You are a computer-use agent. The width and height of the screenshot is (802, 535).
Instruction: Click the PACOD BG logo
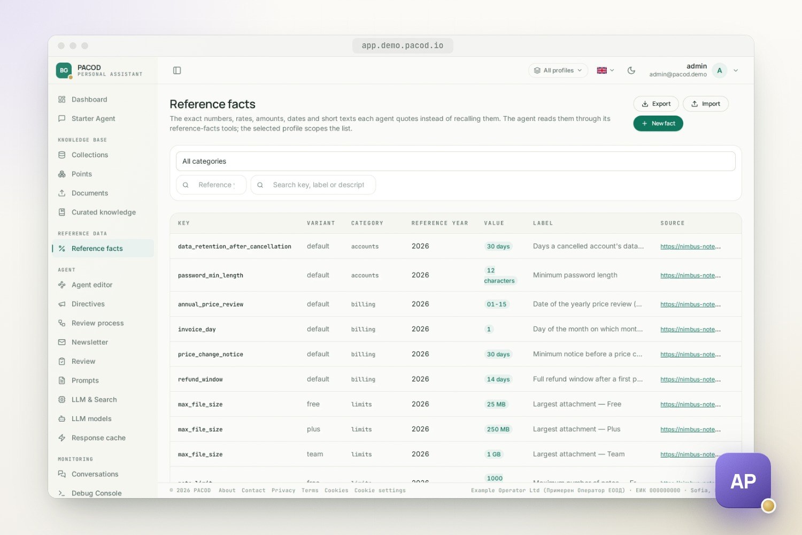coord(64,71)
